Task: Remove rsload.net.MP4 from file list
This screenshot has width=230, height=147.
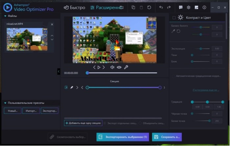Action: point(52,25)
